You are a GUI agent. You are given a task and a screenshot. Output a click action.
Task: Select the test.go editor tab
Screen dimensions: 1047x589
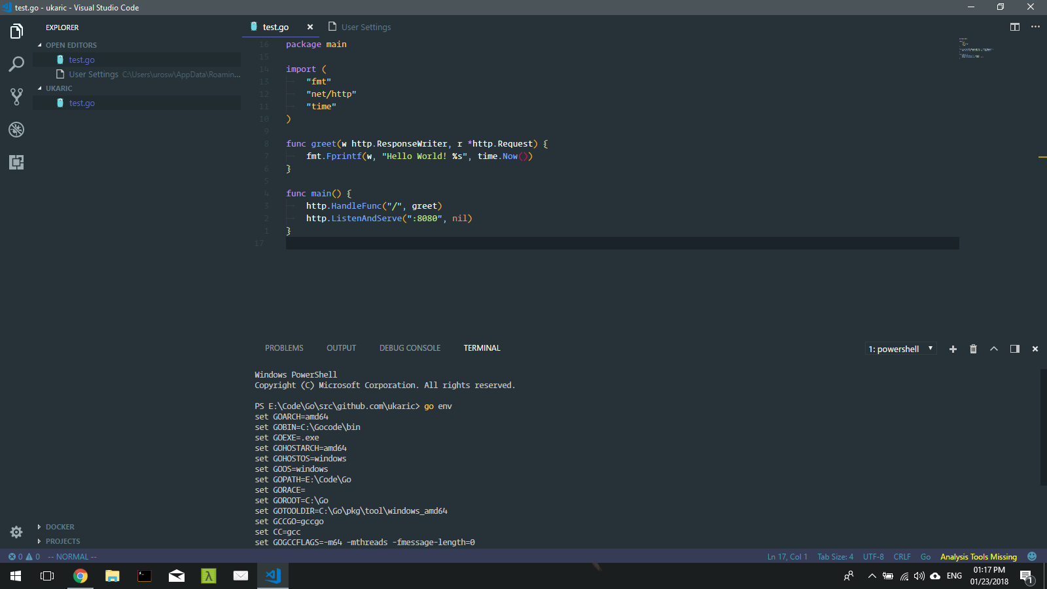click(275, 27)
